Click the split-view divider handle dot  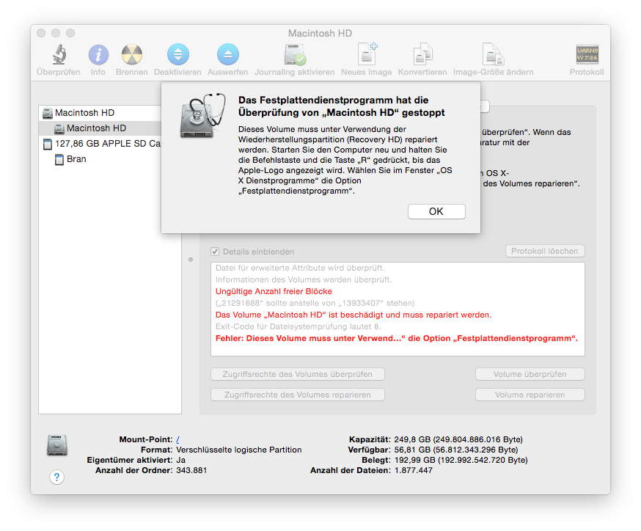(191, 260)
